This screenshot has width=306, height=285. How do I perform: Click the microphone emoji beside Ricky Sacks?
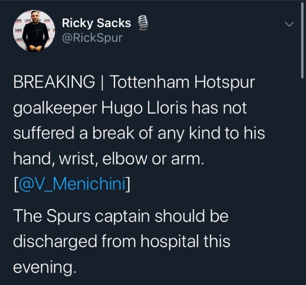point(143,23)
